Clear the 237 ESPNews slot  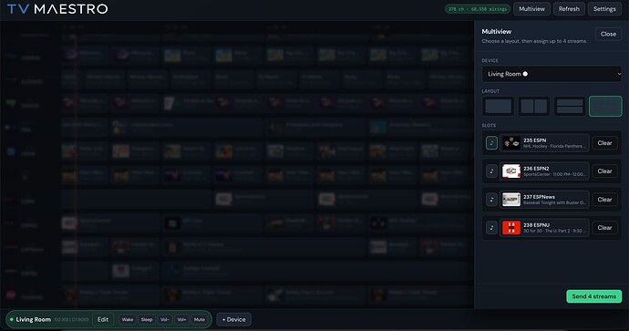[604, 200]
